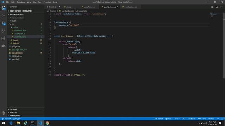Open changes compare icon in editor toolbar
Viewport: 225px width, 126px height.
pyautogui.click(x=212, y=7)
